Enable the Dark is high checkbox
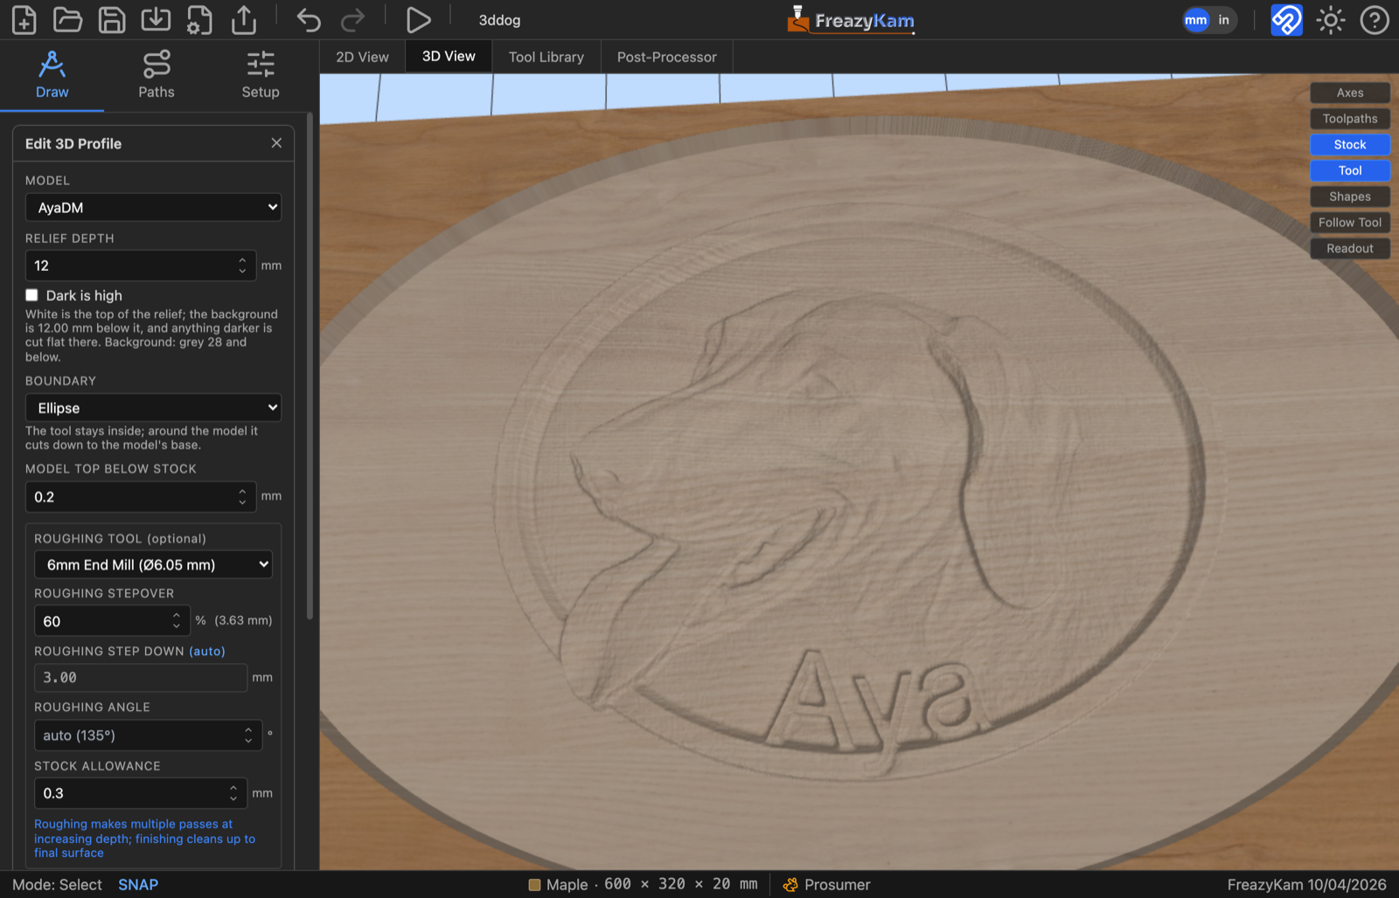This screenshot has width=1399, height=898. tap(32, 295)
